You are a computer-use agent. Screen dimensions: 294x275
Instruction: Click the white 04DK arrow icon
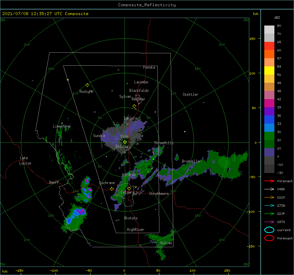click(269, 189)
